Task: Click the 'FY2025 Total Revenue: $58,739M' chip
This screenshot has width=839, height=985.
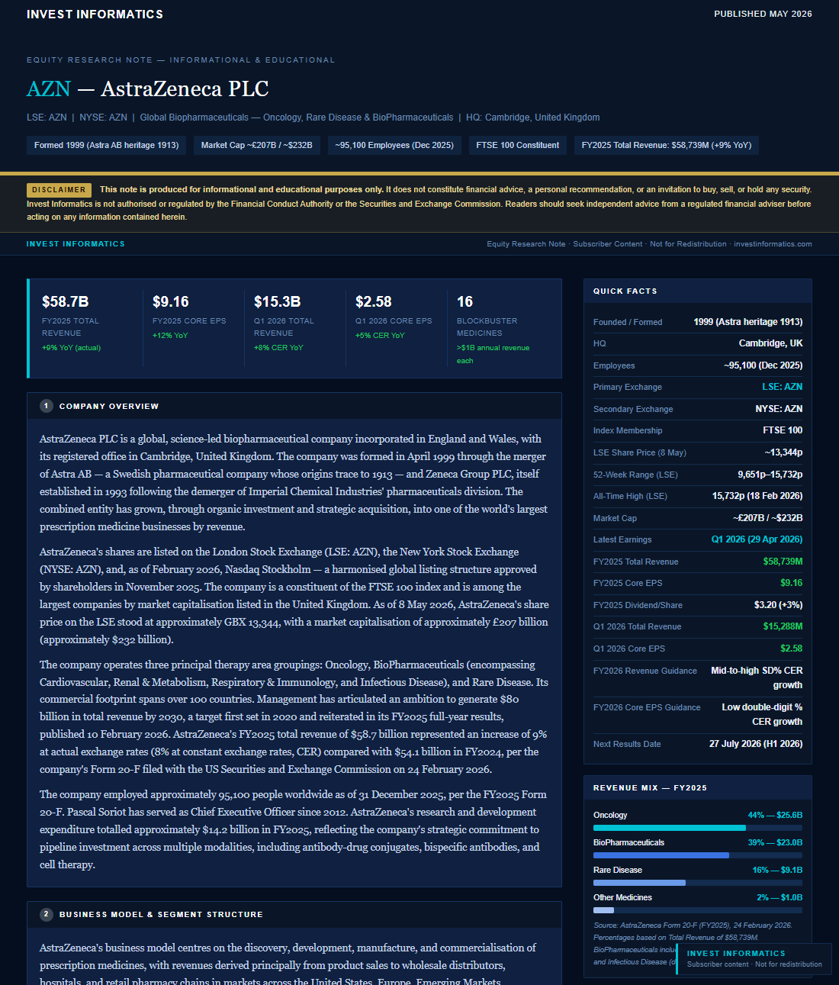Action: (667, 145)
